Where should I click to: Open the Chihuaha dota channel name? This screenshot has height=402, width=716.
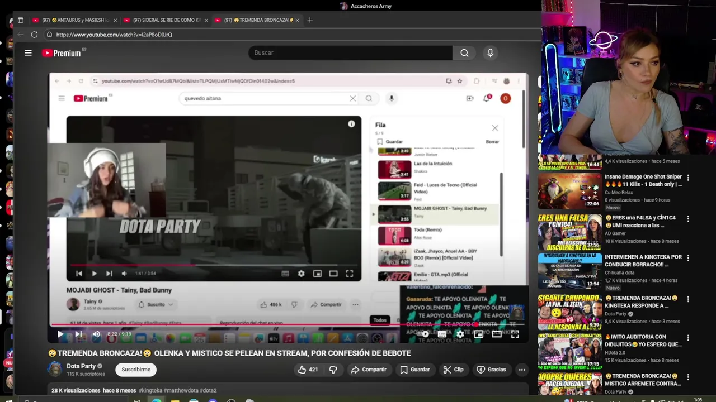tap(620, 272)
